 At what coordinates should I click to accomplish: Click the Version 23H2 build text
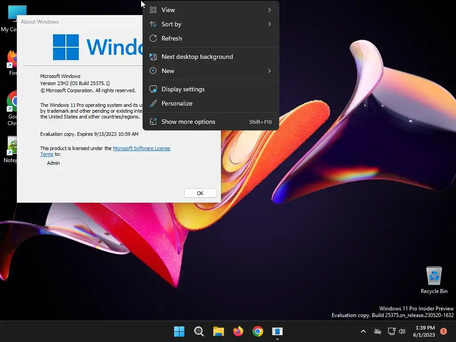[75, 83]
